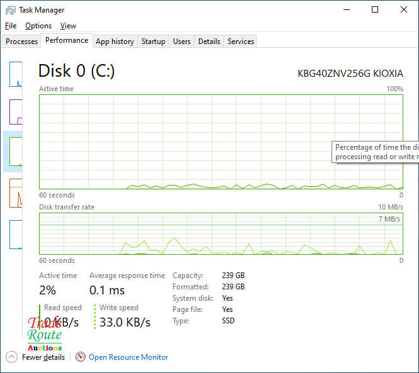Screen dimensions: 419x373
Task: Click the Open Resource Monitor link
Action: 128,357
